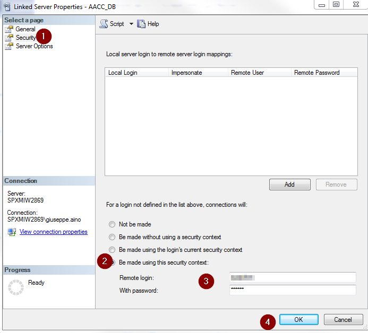Image resolution: width=368 pixels, height=333 pixels.
Task: Click the Server Options page icon
Action: click(9, 46)
